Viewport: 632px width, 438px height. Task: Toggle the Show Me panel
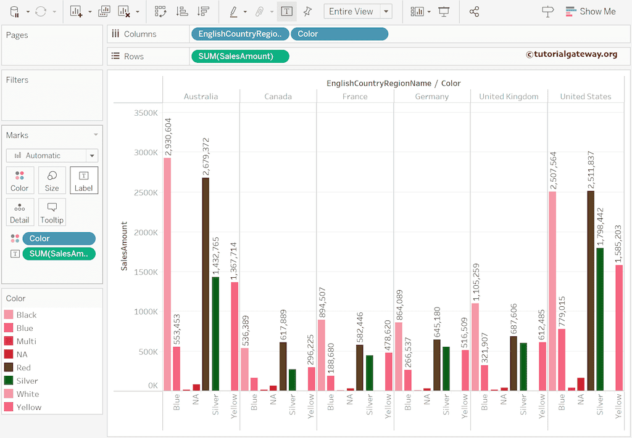point(590,11)
